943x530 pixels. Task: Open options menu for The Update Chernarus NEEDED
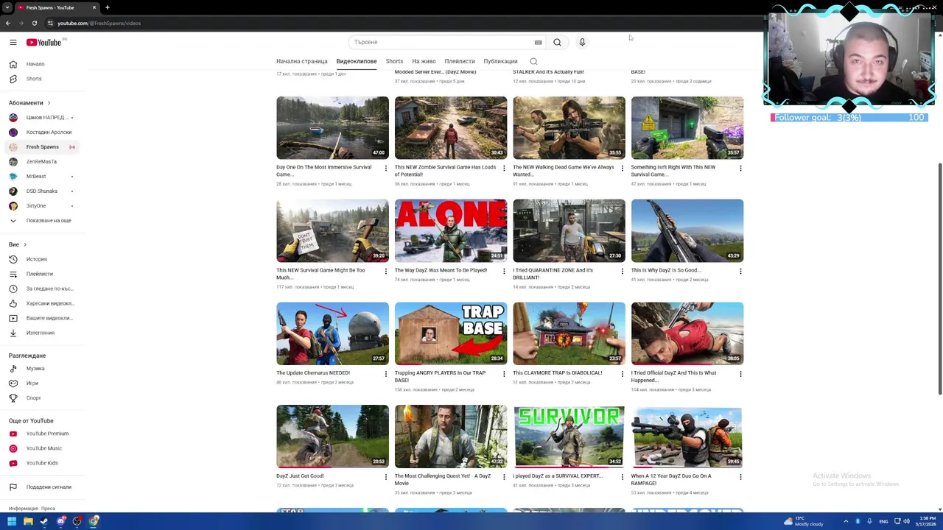click(x=385, y=374)
